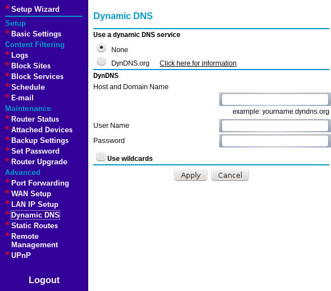
Task: Navigate to WAN Setup
Action: point(31,193)
